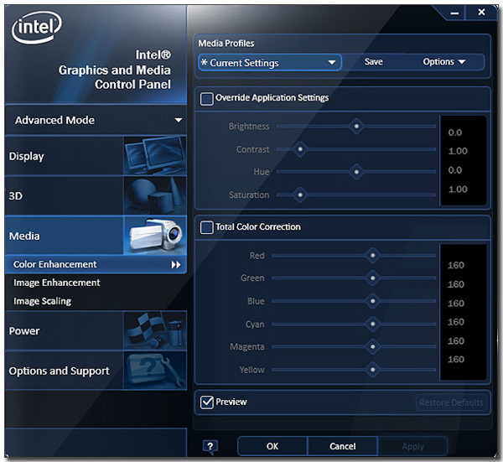Click the Restore Defaults button
Viewport: 503px width, 462px height.
(451, 402)
